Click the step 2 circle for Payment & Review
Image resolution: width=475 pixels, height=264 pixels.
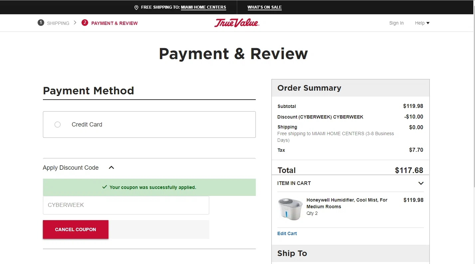pyautogui.click(x=85, y=23)
